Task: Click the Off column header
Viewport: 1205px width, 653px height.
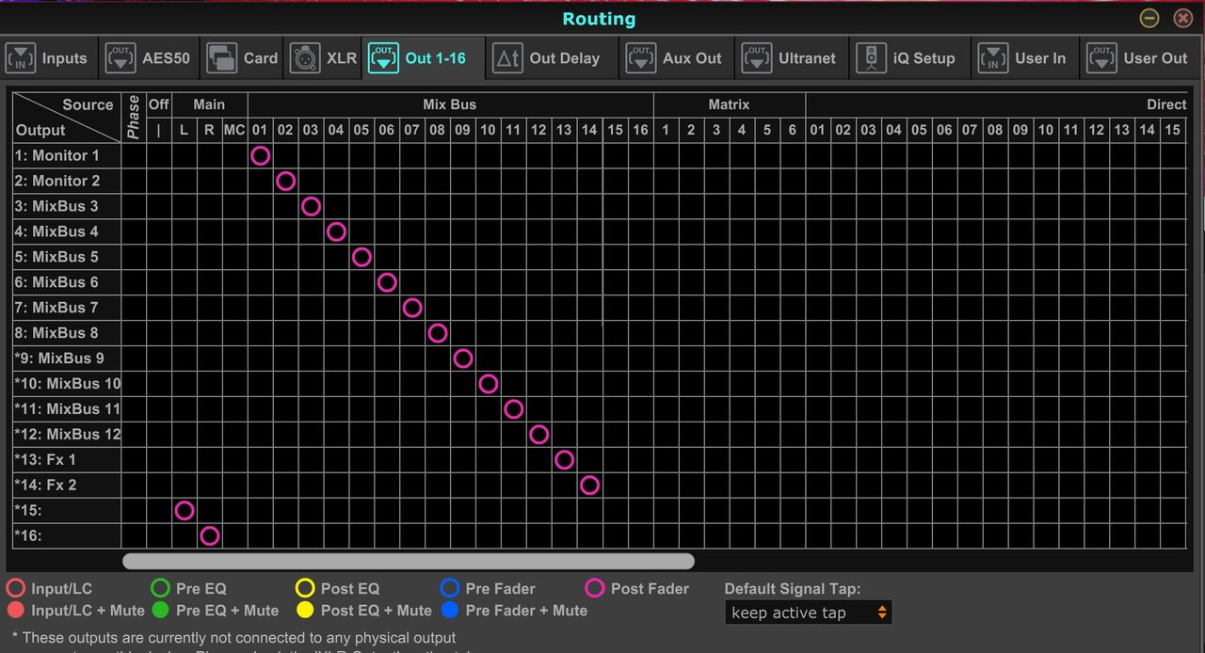Action: tap(159, 104)
